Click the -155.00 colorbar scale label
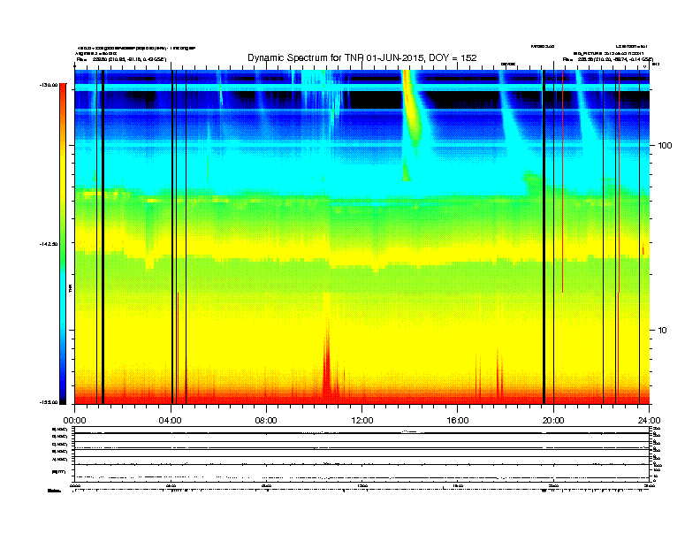This screenshot has height=541, width=700. 49,402
